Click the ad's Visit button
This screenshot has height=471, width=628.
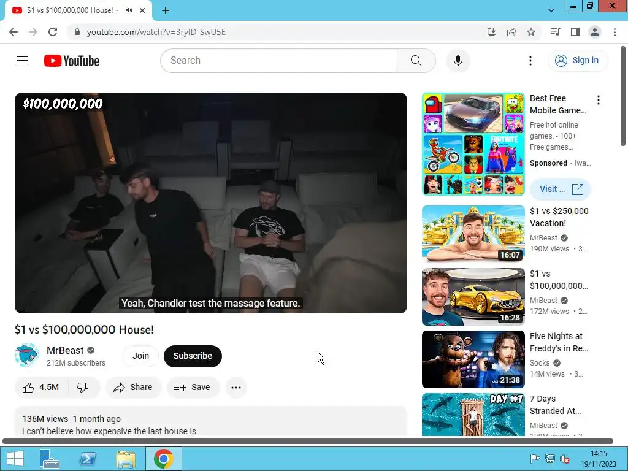pyautogui.click(x=561, y=189)
